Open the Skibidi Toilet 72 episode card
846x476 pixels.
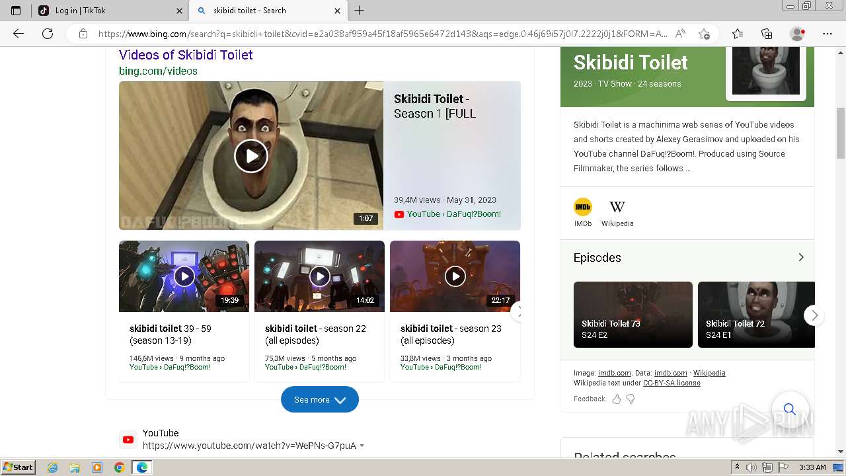(x=756, y=315)
